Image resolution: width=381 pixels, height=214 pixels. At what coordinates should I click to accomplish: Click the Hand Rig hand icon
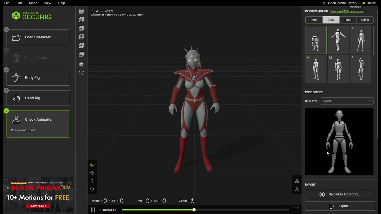pos(16,98)
